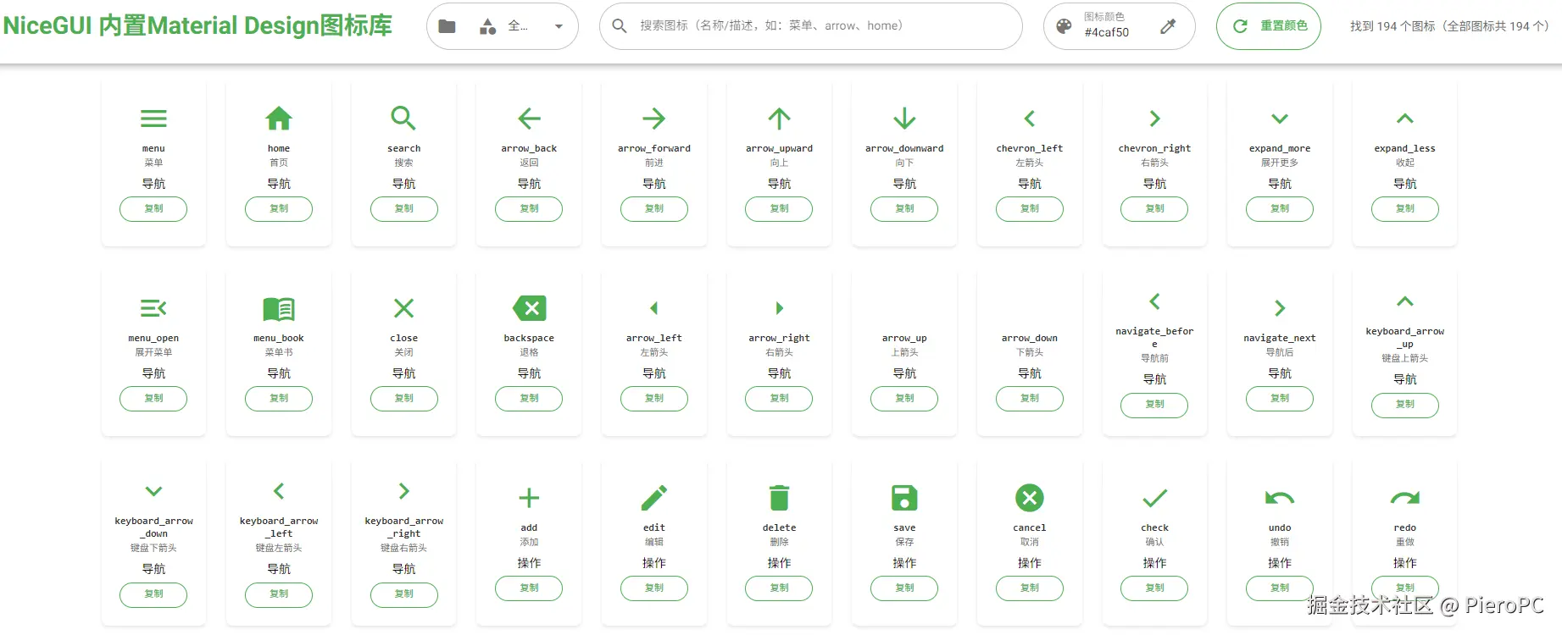Click the arrow_downward icon
Viewport: 1562px width, 635px height.
click(x=904, y=119)
